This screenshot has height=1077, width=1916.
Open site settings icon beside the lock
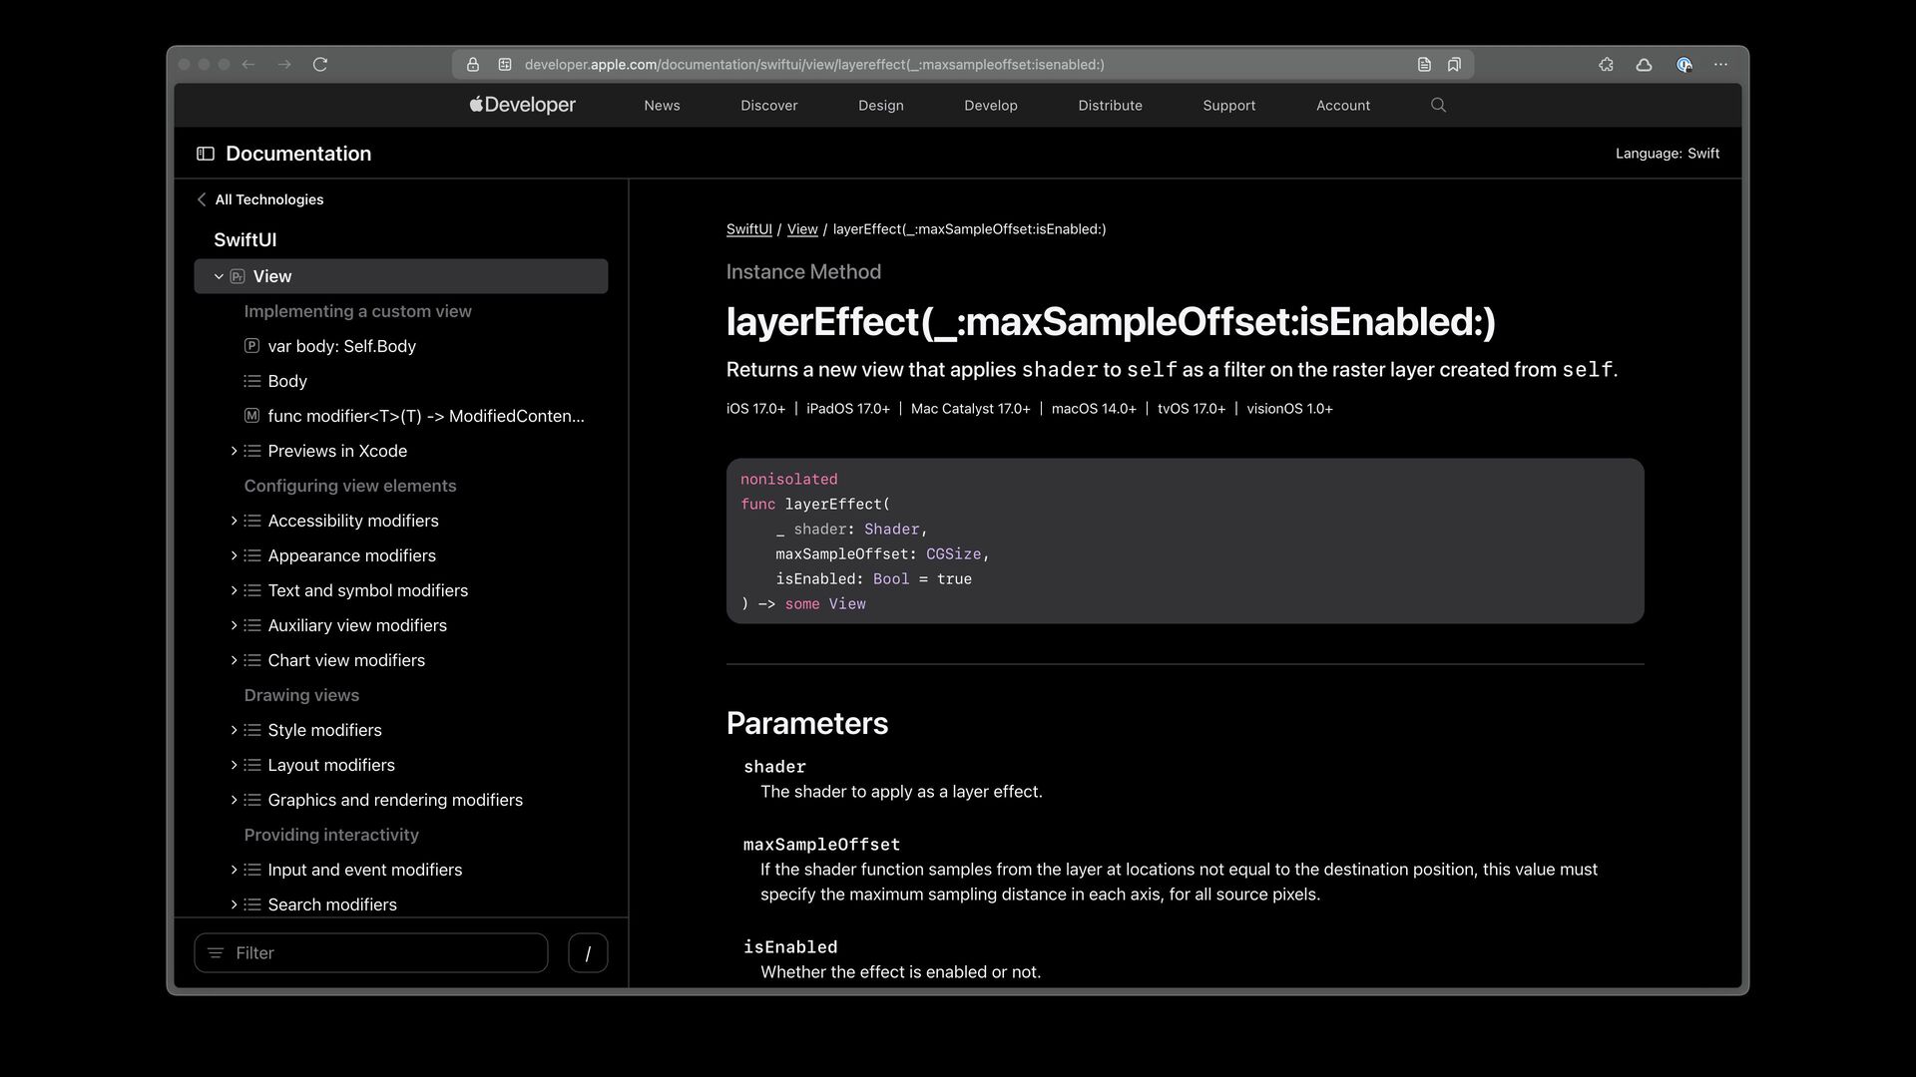[x=505, y=65]
